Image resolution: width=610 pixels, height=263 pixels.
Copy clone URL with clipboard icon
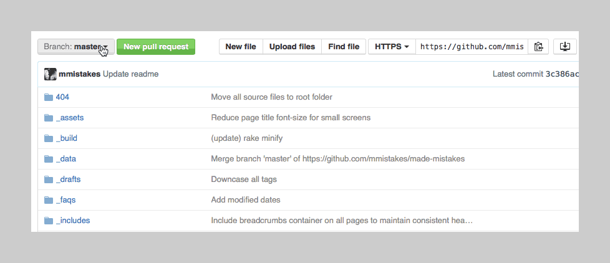point(539,47)
